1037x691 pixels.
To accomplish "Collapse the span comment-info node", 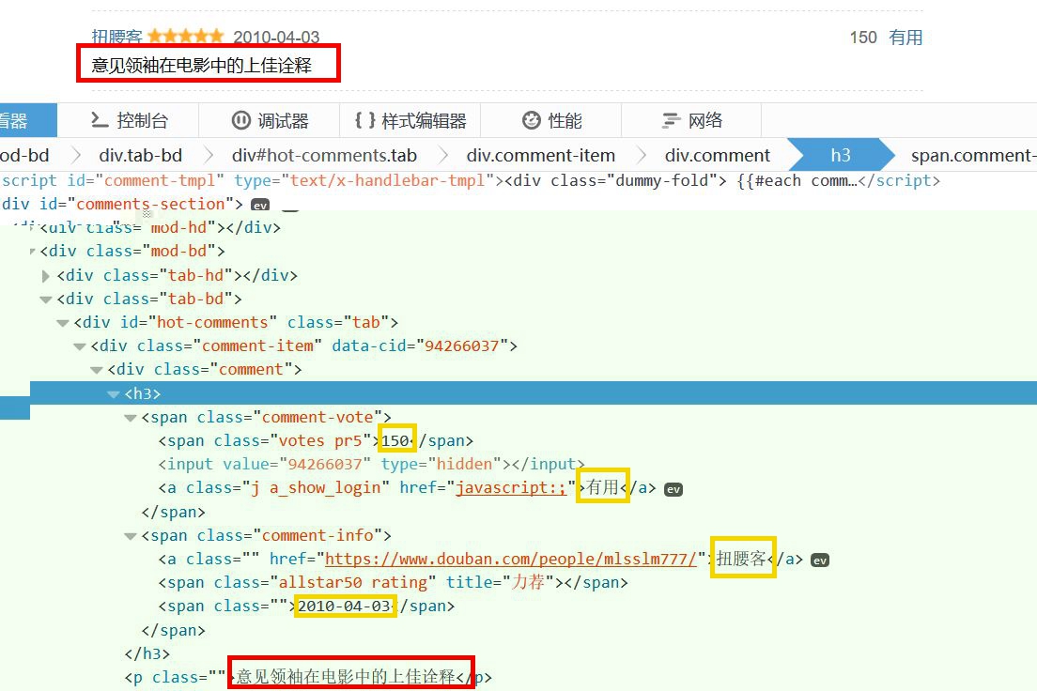I will tap(131, 536).
